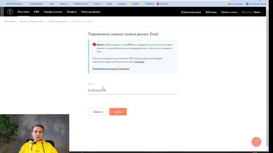Open the 'ТОРРЕНТ сайты' bookmark folder
The width and height of the screenshot is (273, 153).
click(x=79, y=4)
